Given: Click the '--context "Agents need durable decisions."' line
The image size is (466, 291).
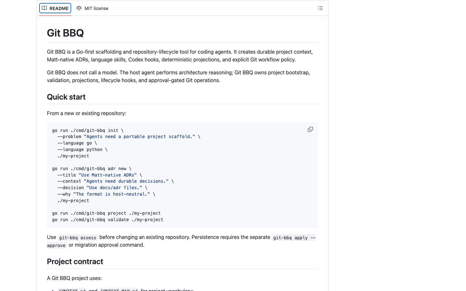Looking at the screenshot, I should [x=116, y=181].
